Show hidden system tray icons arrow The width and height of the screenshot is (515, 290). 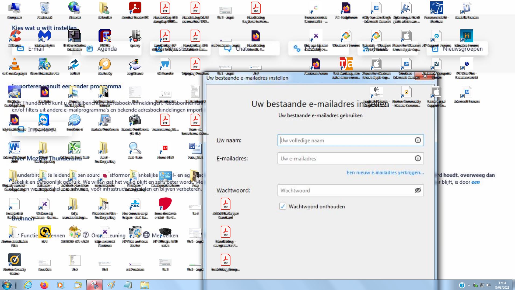(x=469, y=285)
